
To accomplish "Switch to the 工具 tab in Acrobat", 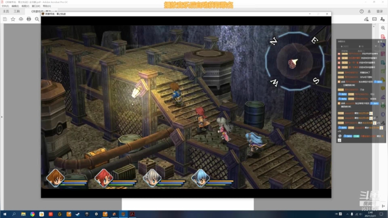I will (x=17, y=11).
